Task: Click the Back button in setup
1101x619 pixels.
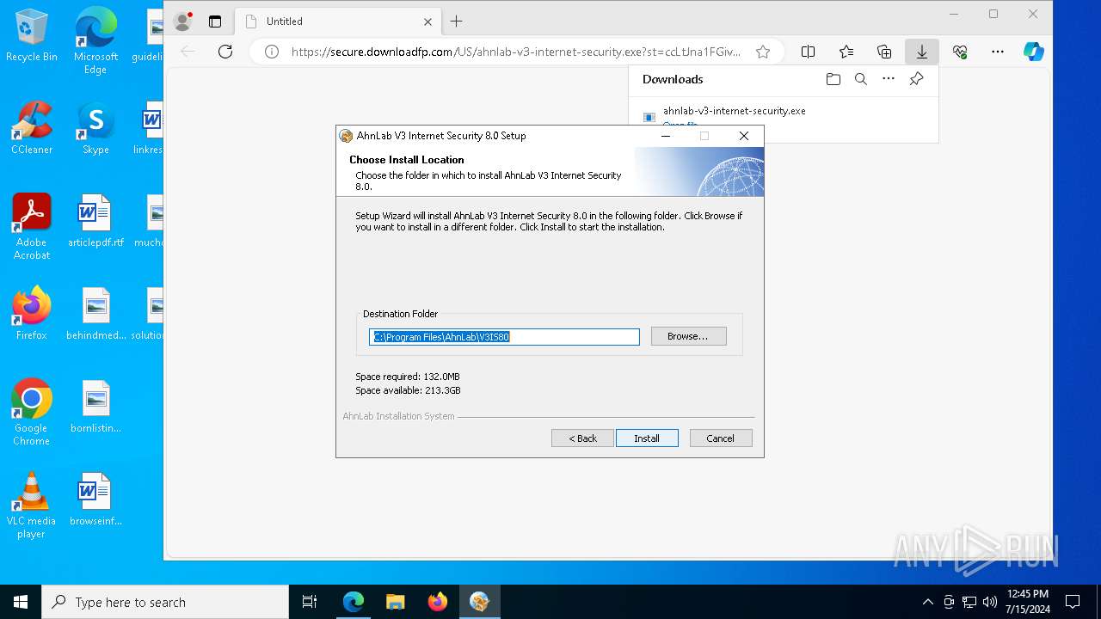Action: pyautogui.click(x=582, y=438)
